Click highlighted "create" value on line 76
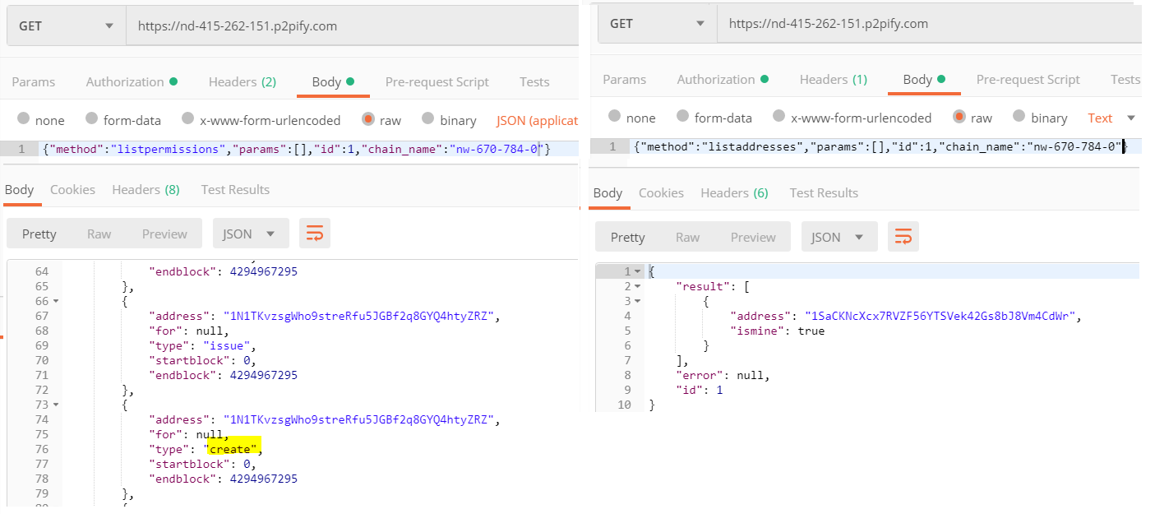1155x523 pixels. click(235, 449)
